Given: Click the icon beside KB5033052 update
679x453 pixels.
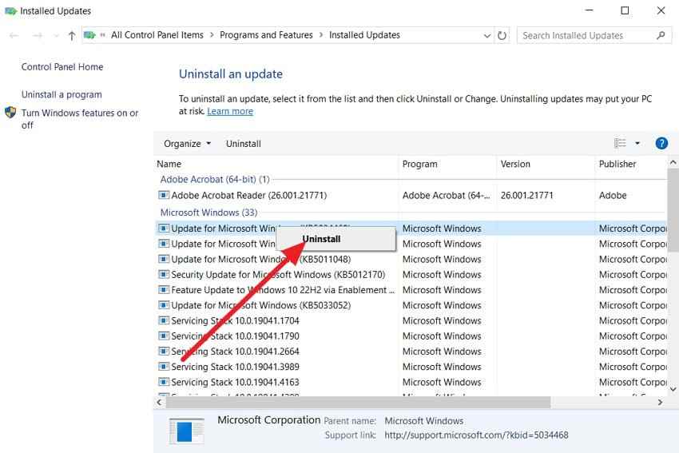Looking at the screenshot, I should [x=164, y=305].
